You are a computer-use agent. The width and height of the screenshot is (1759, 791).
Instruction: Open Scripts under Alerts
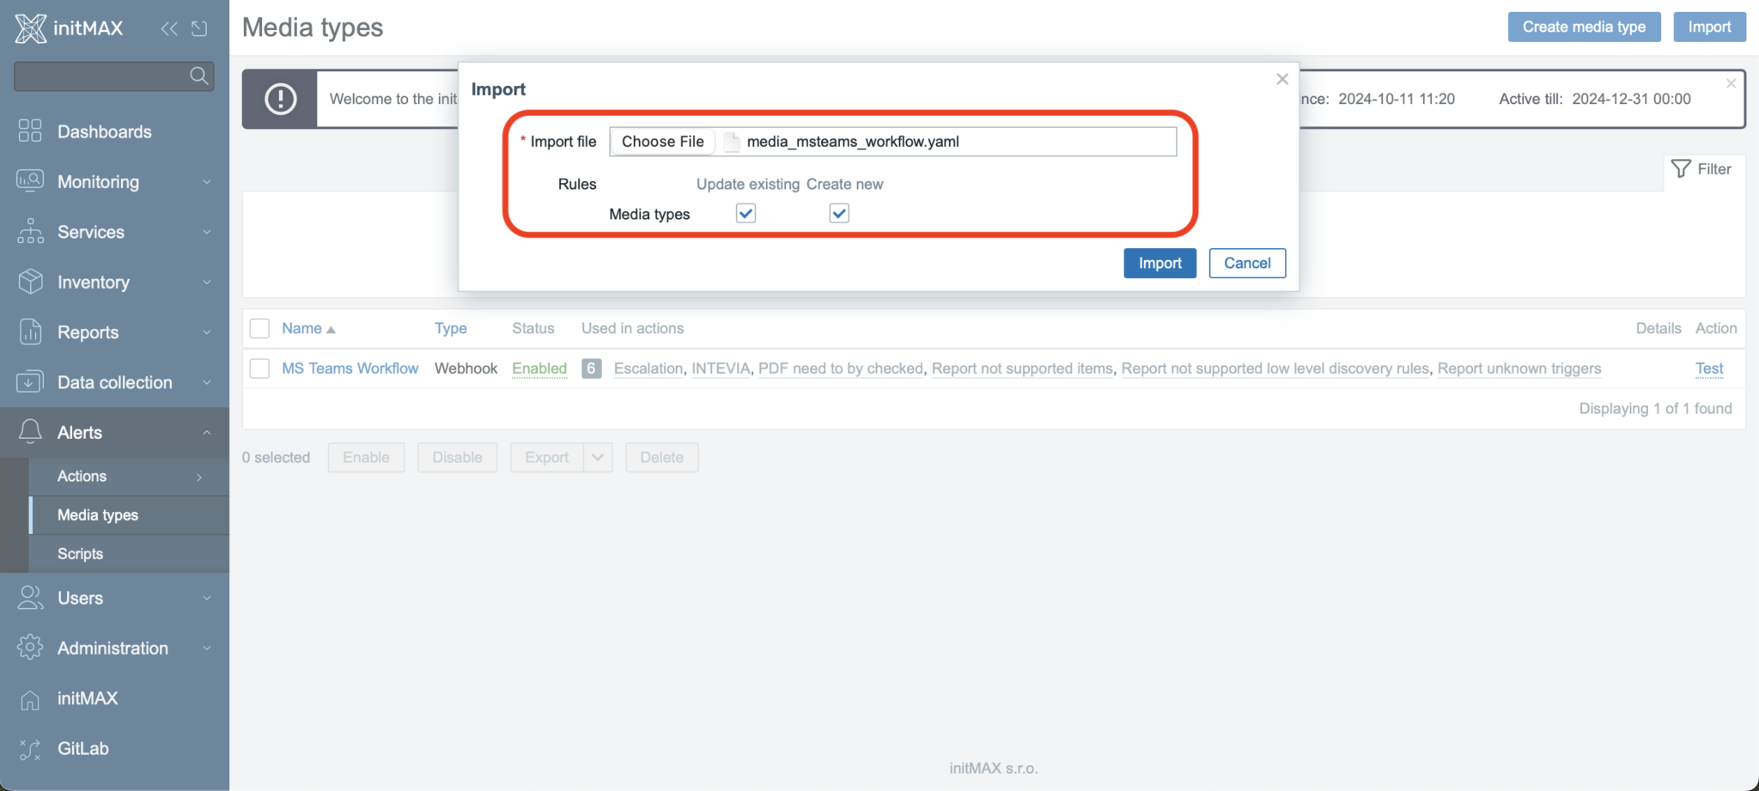[81, 554]
